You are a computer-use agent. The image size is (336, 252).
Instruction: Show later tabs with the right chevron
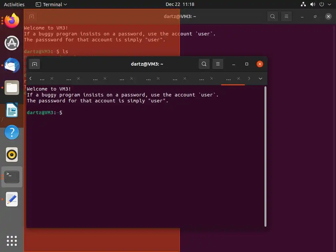tap(249, 79)
